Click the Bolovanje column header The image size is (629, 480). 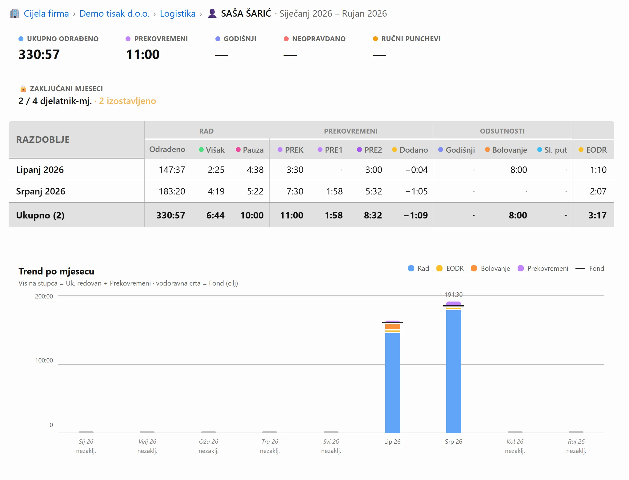506,150
